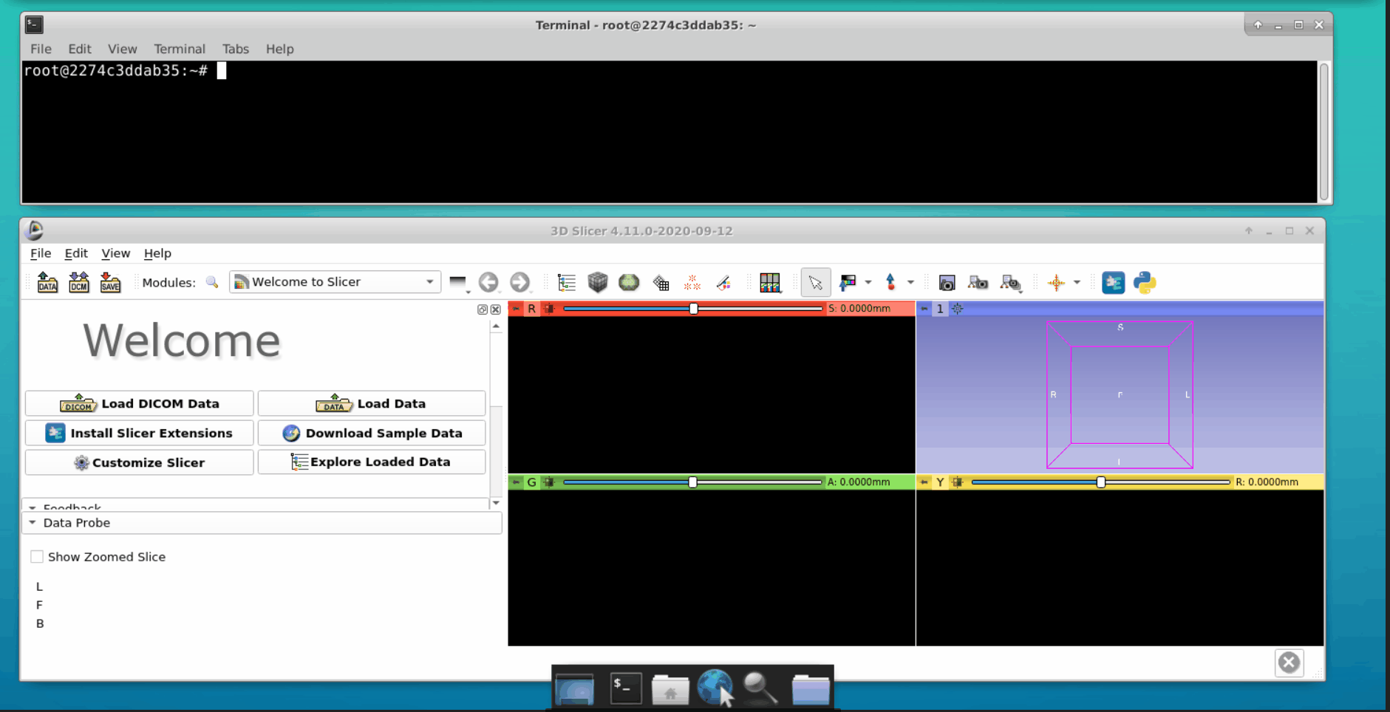Open the web browser globe in dock
The image size is (1390, 712).
[715, 688]
